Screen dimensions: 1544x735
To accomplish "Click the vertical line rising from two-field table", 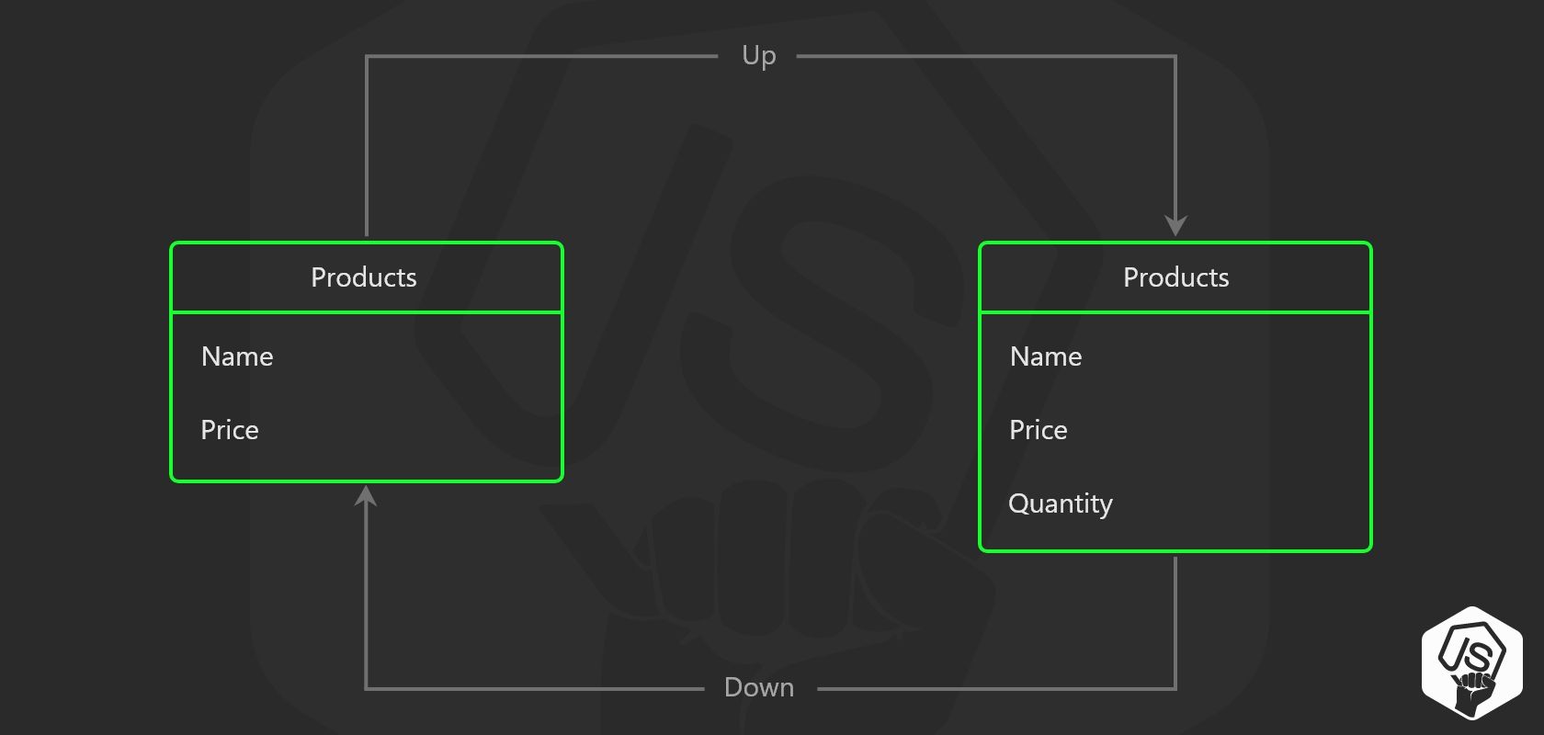I will tap(367, 147).
